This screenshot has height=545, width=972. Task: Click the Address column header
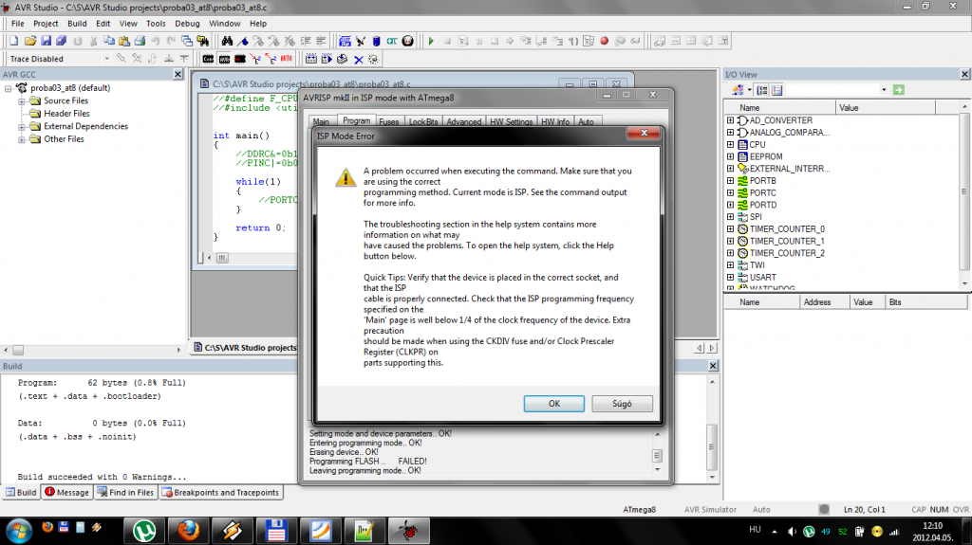[x=823, y=302]
